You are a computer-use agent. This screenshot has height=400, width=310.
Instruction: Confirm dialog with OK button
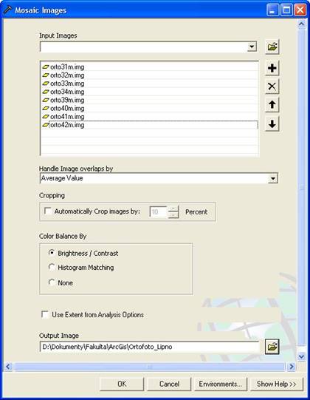(x=122, y=384)
